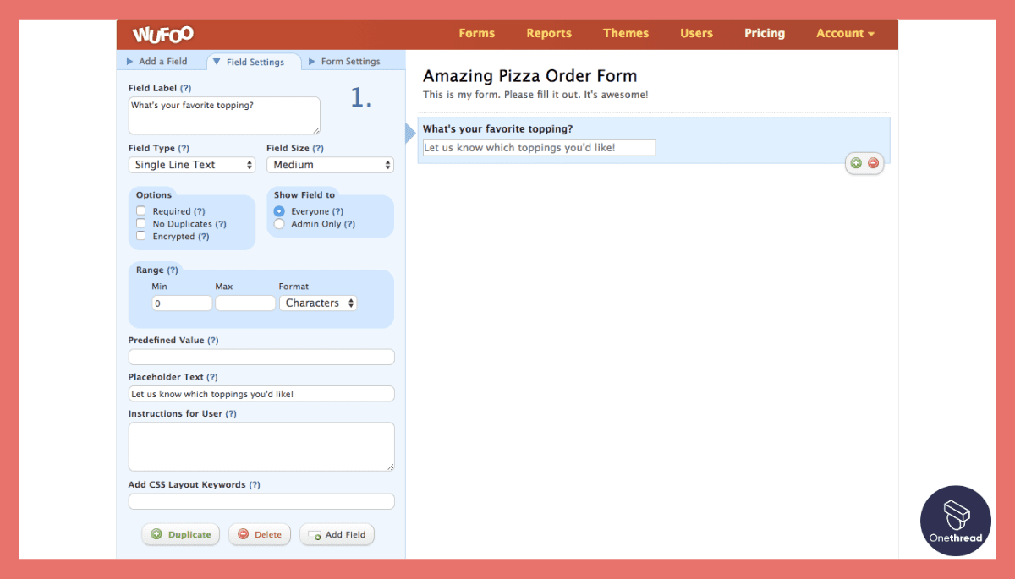The width and height of the screenshot is (1015, 579).
Task: Open help (?) next to Placeholder Text
Action: click(212, 377)
